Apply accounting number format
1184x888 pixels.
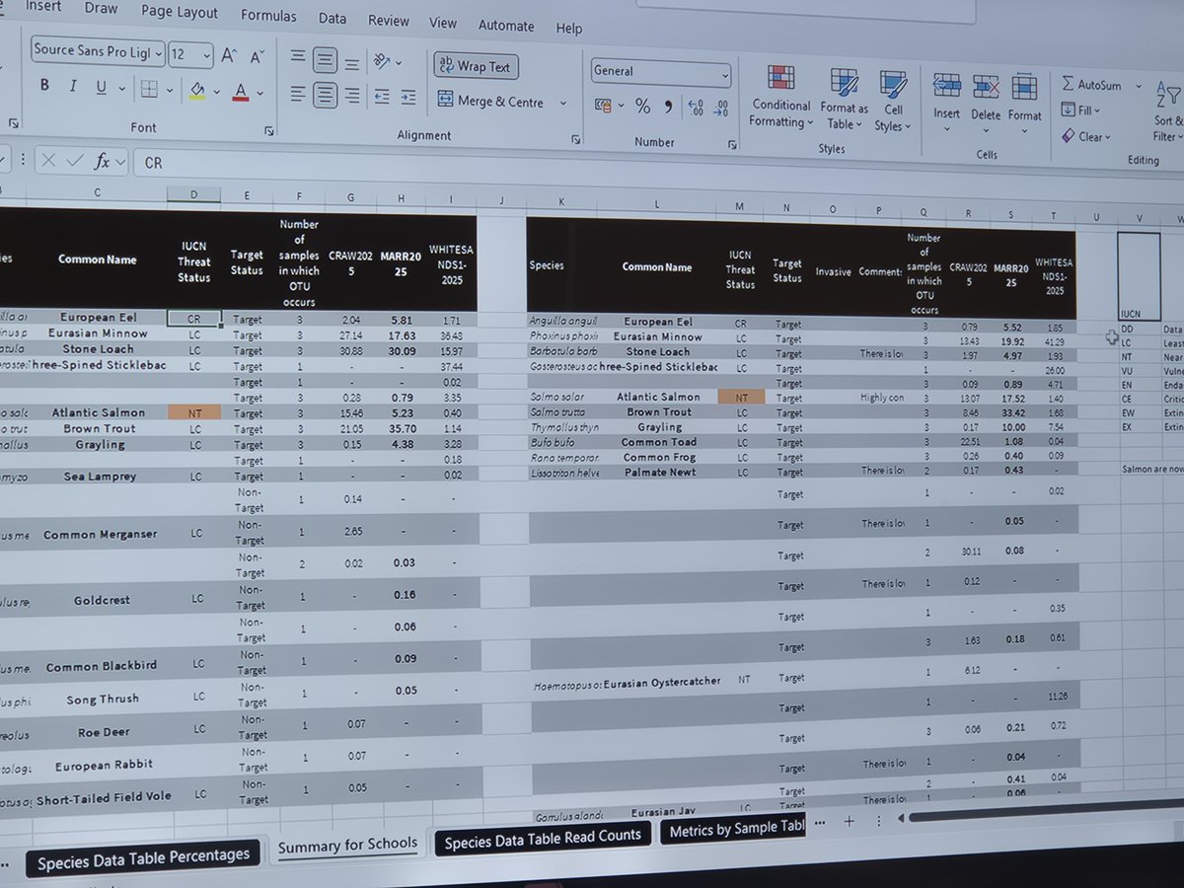[x=605, y=105]
